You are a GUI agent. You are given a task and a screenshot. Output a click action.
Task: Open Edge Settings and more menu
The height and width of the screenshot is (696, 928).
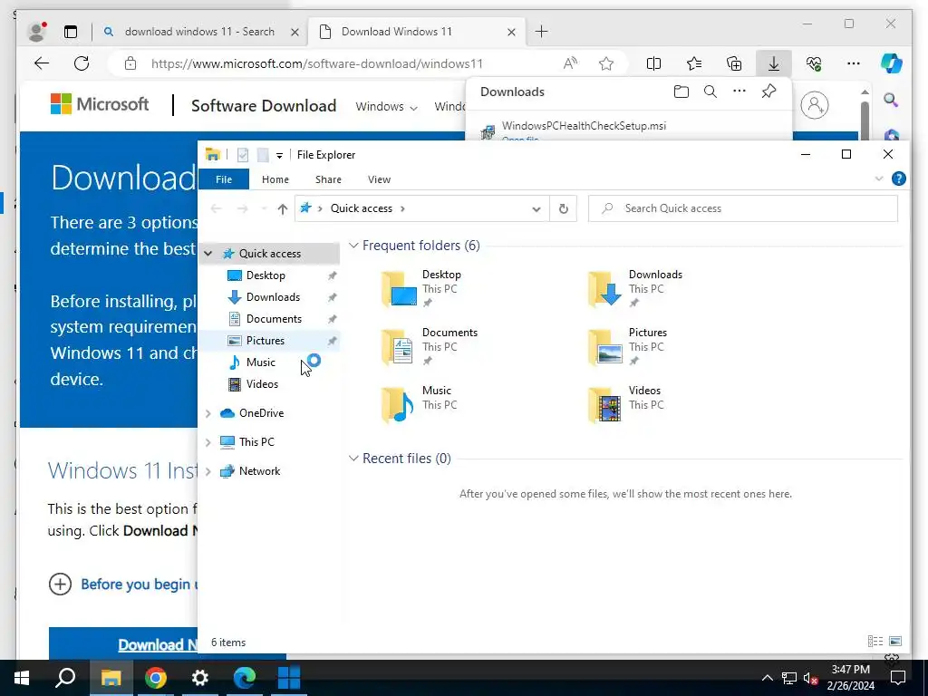pos(854,63)
